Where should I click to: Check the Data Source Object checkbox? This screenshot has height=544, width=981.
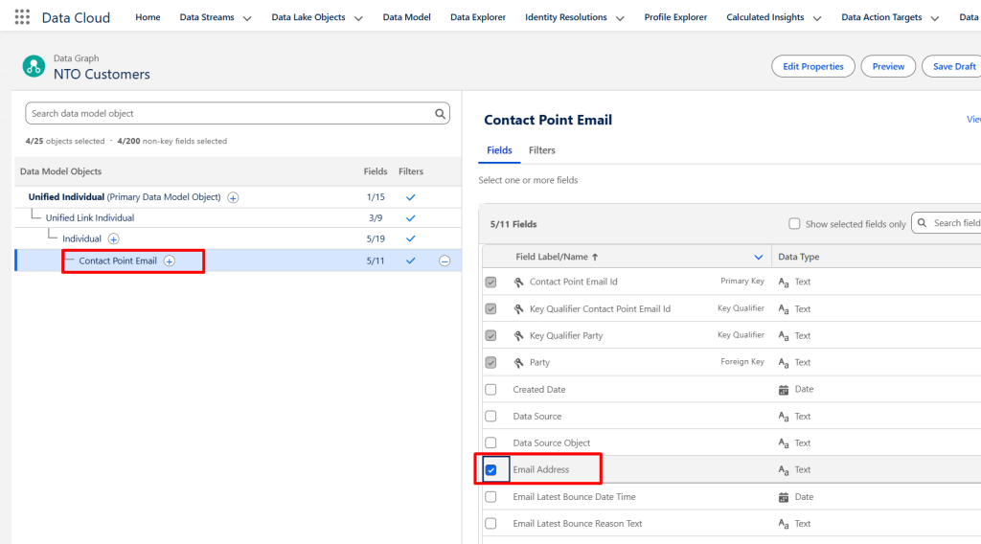[x=491, y=442]
